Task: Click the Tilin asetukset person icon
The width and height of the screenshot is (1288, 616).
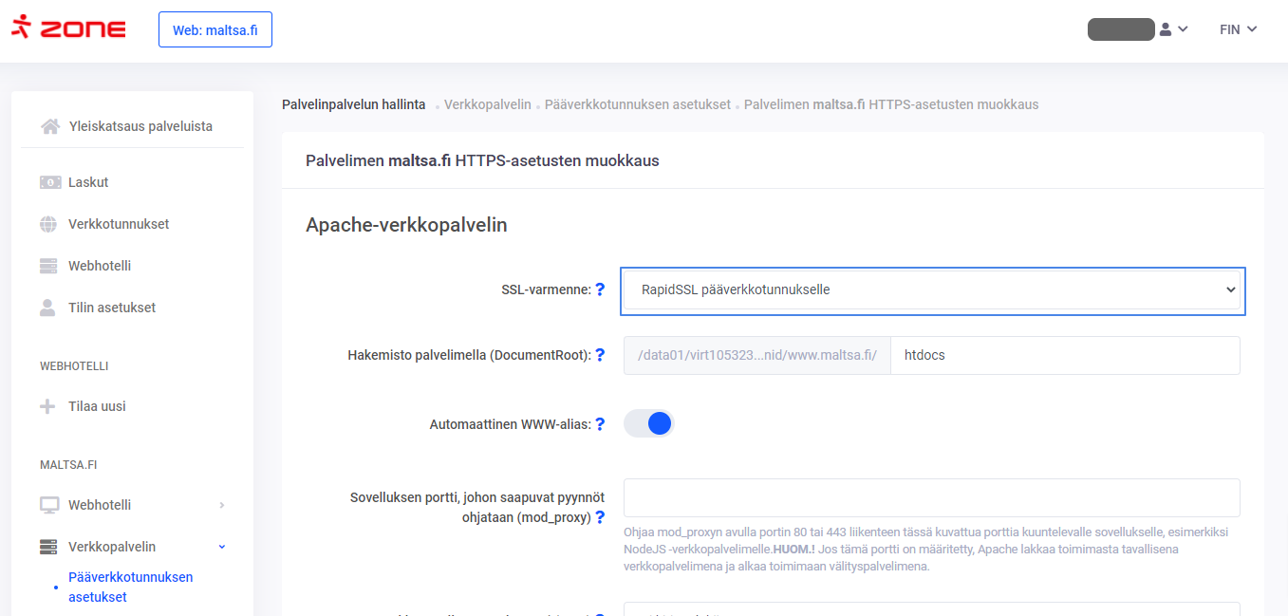Action: pos(48,308)
